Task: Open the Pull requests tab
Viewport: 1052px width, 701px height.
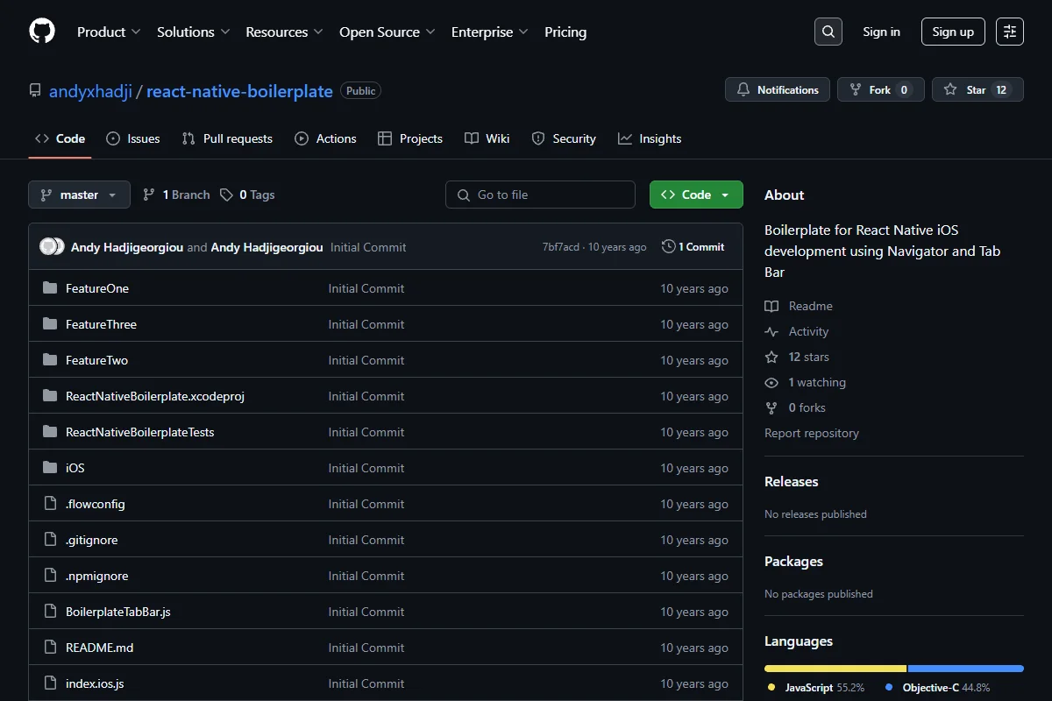Action: pos(227,138)
